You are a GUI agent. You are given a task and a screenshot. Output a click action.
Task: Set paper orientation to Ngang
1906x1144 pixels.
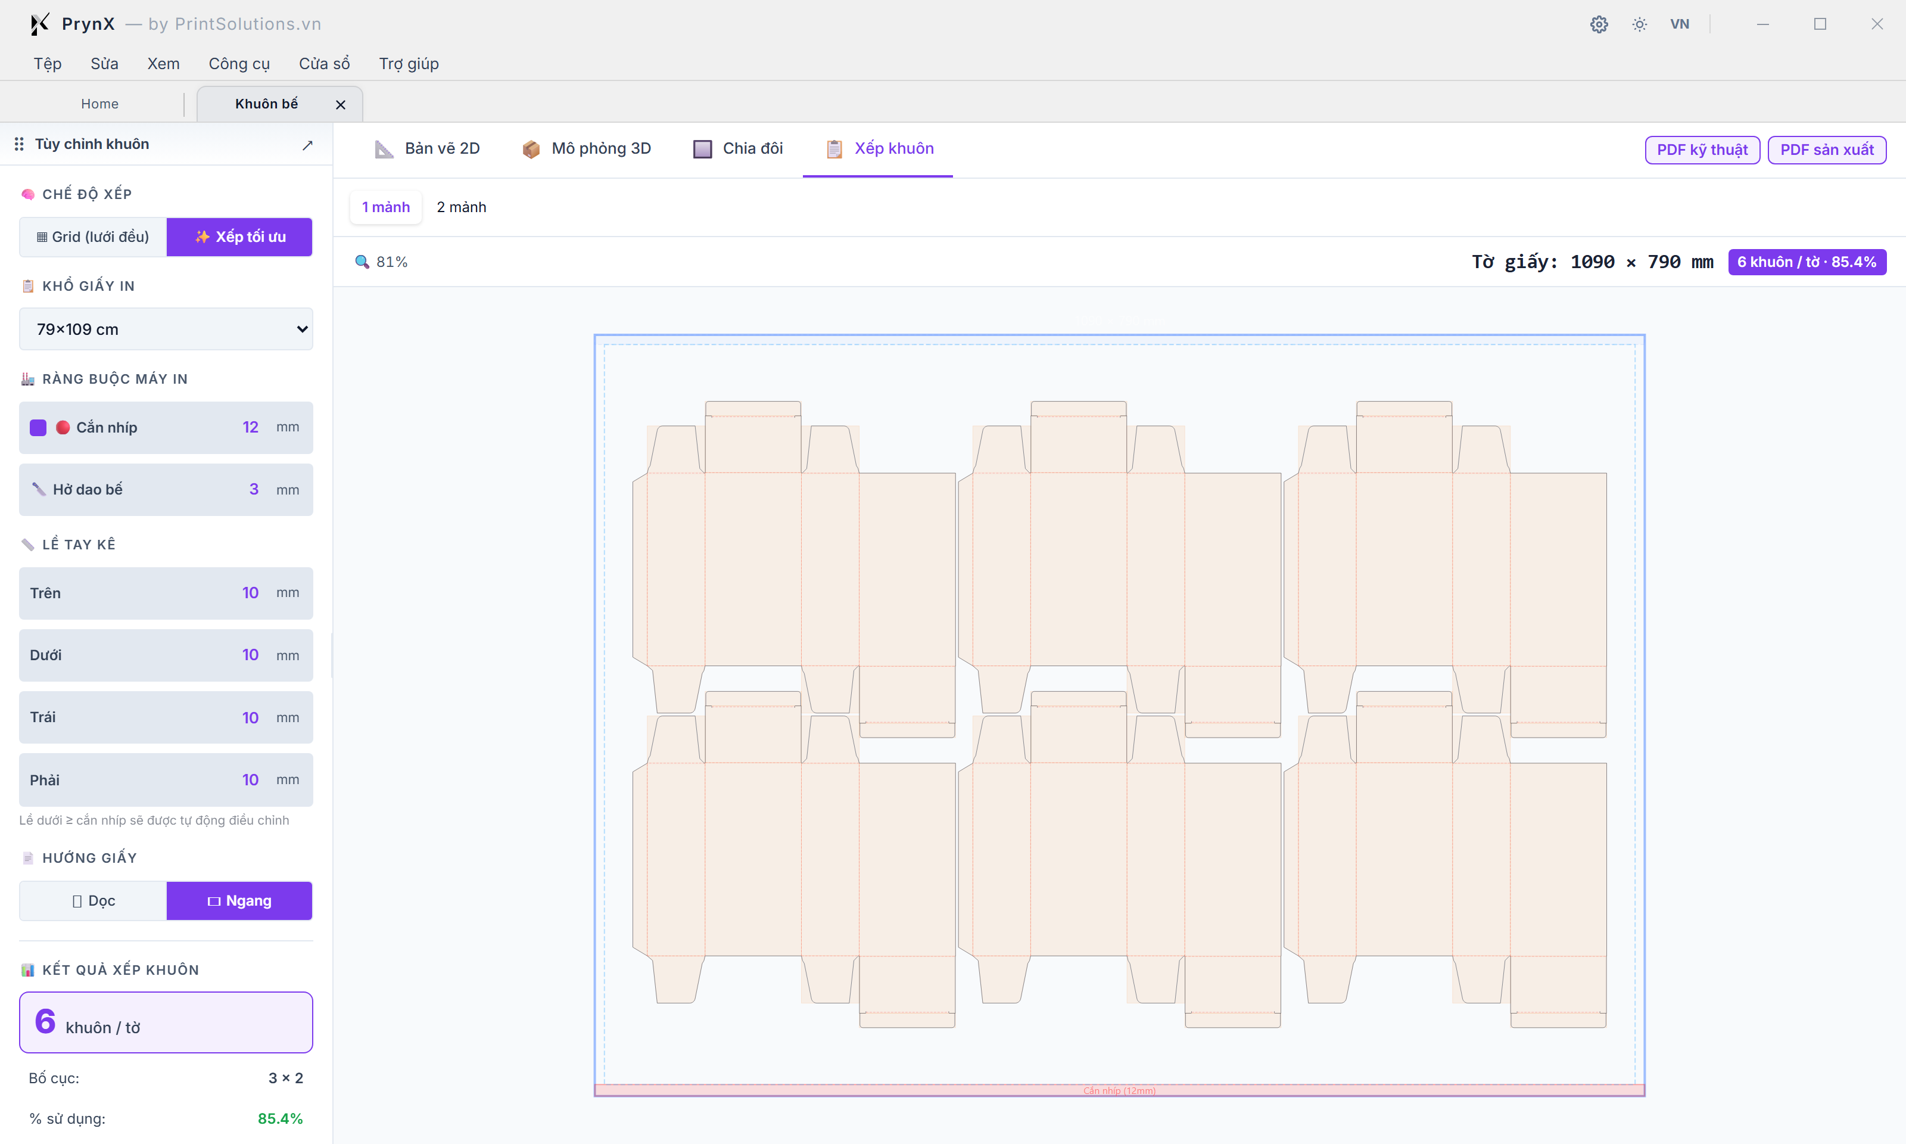(239, 900)
